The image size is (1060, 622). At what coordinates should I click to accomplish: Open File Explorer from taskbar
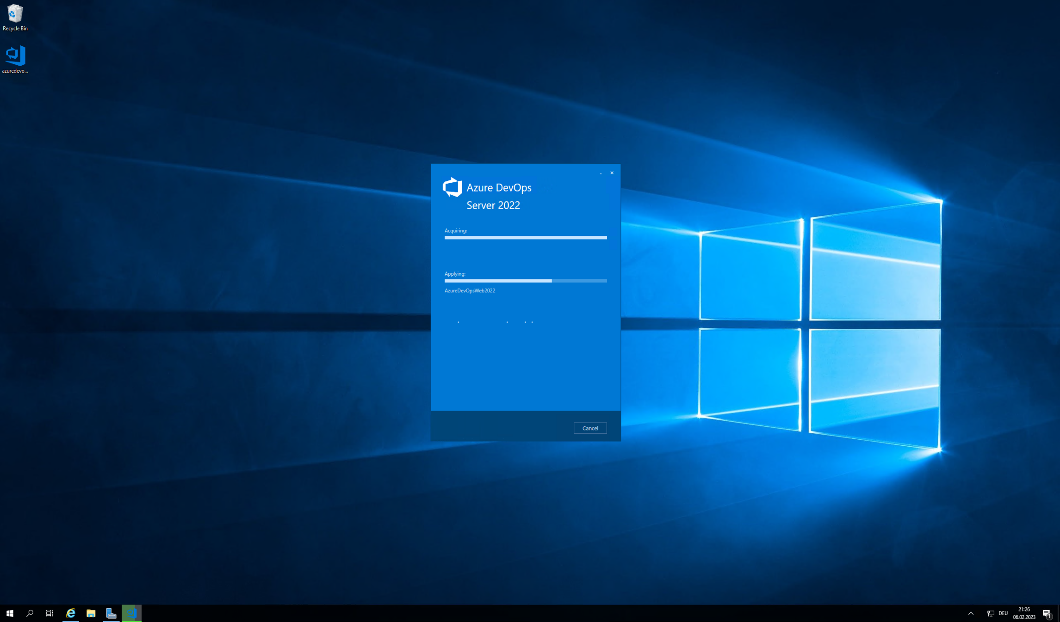tap(91, 613)
